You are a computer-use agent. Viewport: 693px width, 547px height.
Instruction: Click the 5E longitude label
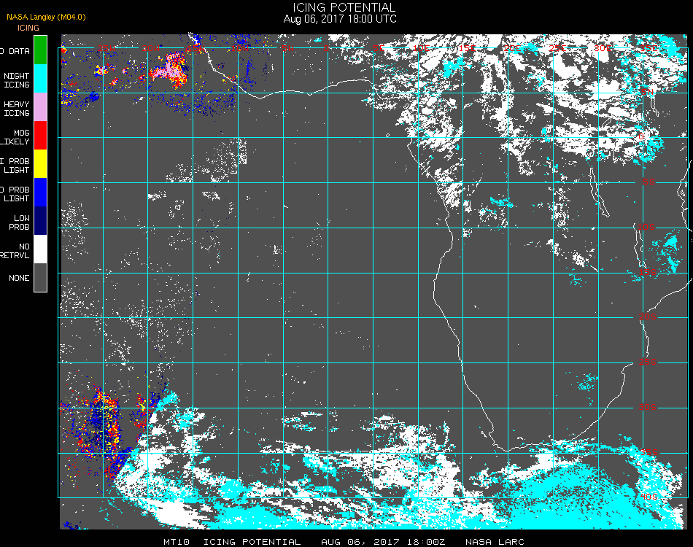pyautogui.click(x=379, y=47)
